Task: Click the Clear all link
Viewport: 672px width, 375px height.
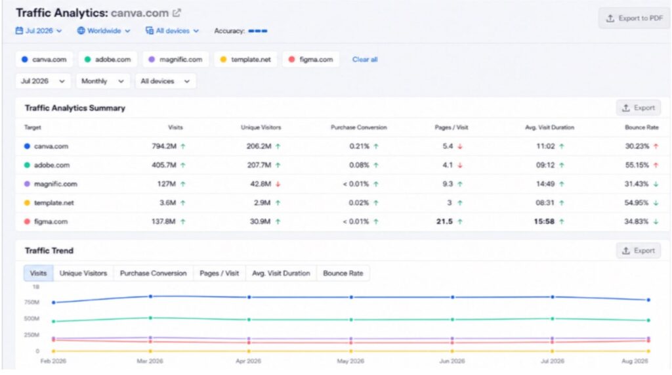Action: 365,60
